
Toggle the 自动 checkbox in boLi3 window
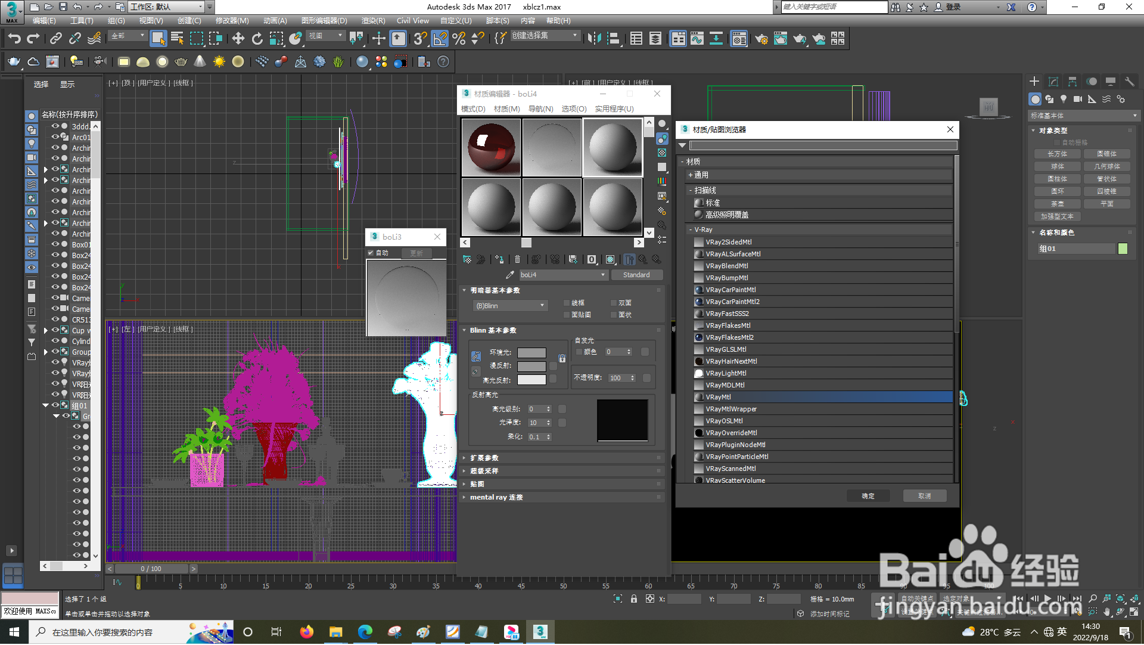371,253
